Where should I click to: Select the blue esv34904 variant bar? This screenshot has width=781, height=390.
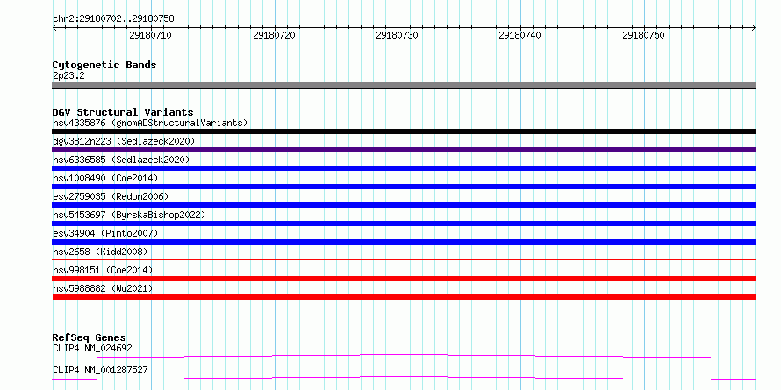pos(404,242)
